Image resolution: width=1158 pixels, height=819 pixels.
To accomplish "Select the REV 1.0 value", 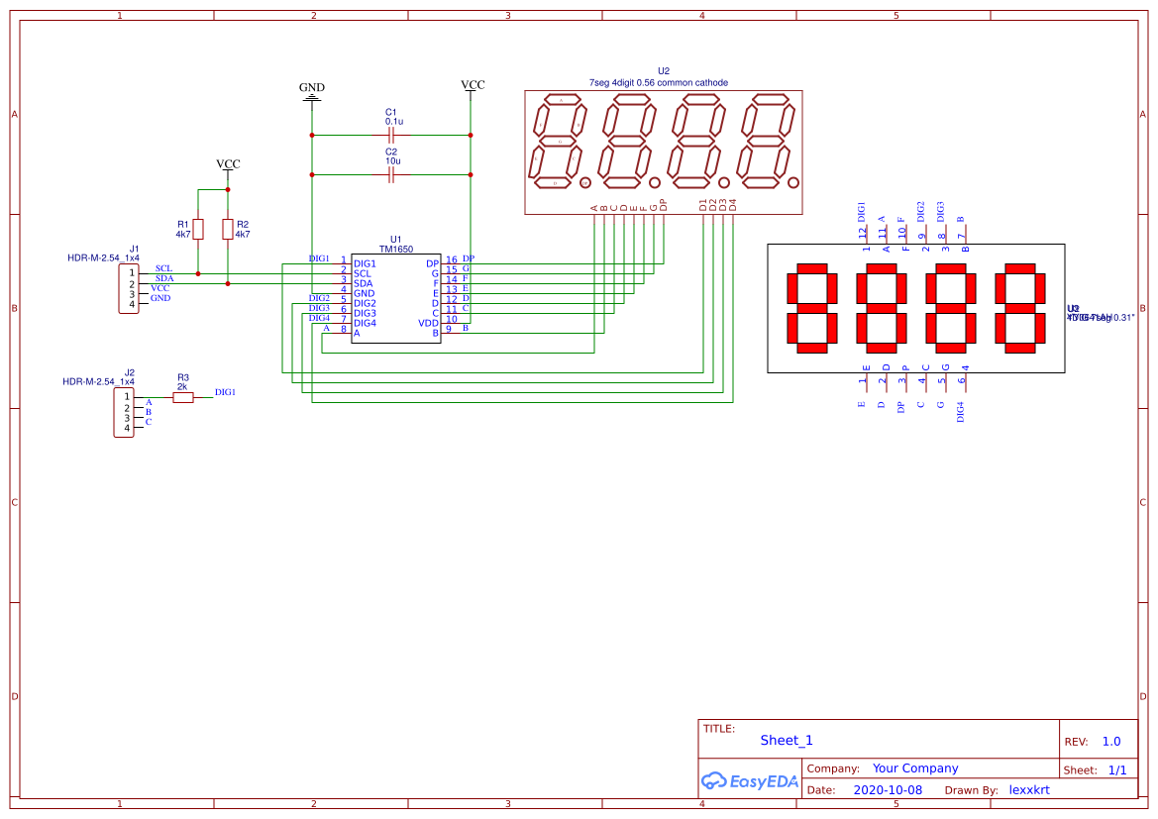I will click(1110, 741).
